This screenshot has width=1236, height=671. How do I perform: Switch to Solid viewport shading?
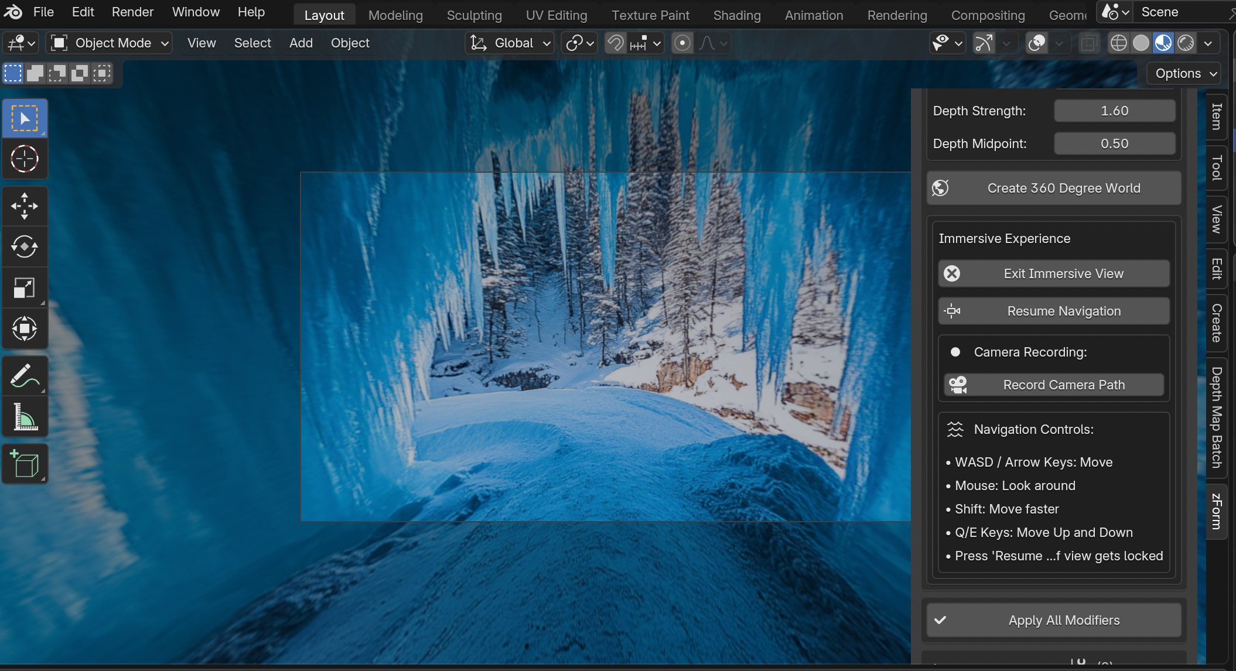point(1141,43)
